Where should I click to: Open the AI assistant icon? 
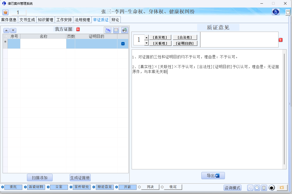pos(276,12)
